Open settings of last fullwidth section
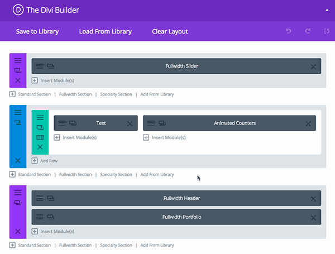Viewport: 335px width, 254px height. 18,193
